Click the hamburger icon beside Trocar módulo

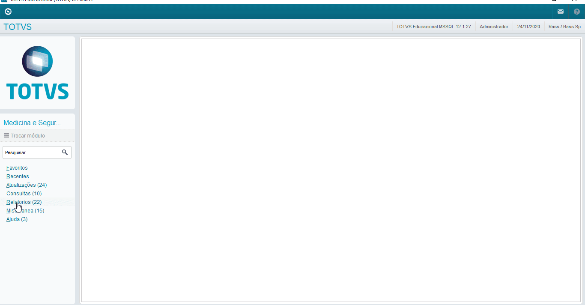coord(6,135)
